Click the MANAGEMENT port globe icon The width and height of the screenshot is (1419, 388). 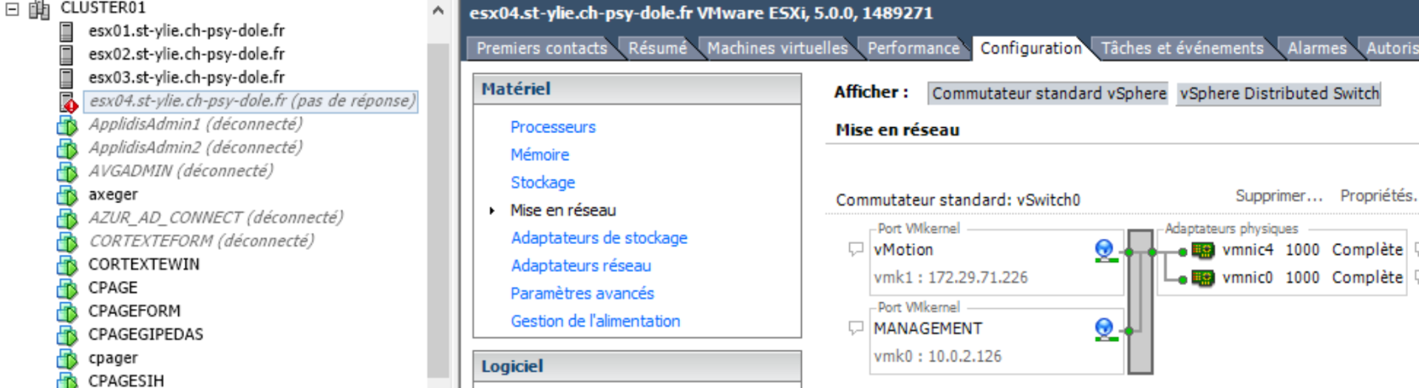click(x=1105, y=329)
